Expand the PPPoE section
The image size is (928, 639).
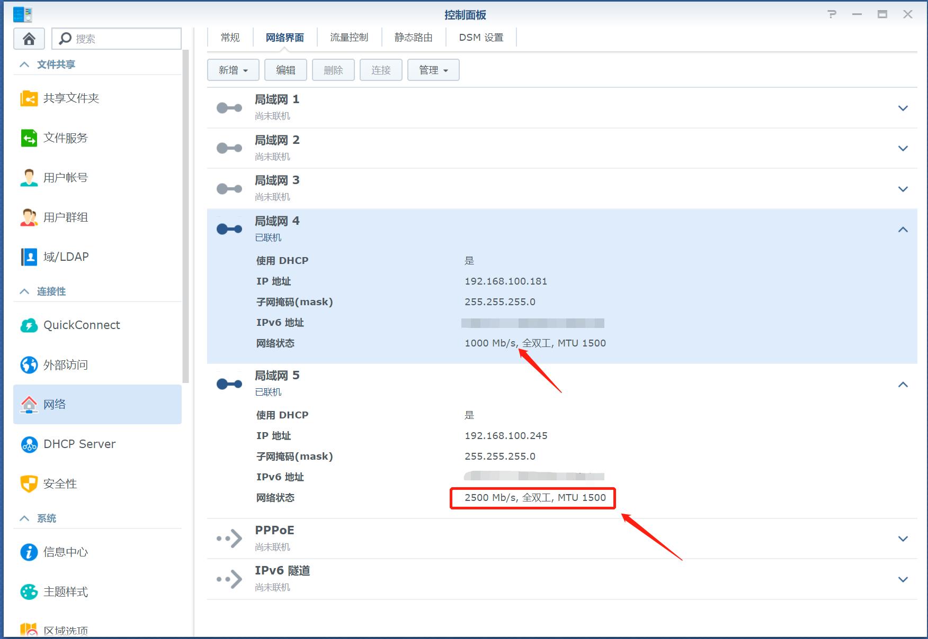tap(903, 538)
